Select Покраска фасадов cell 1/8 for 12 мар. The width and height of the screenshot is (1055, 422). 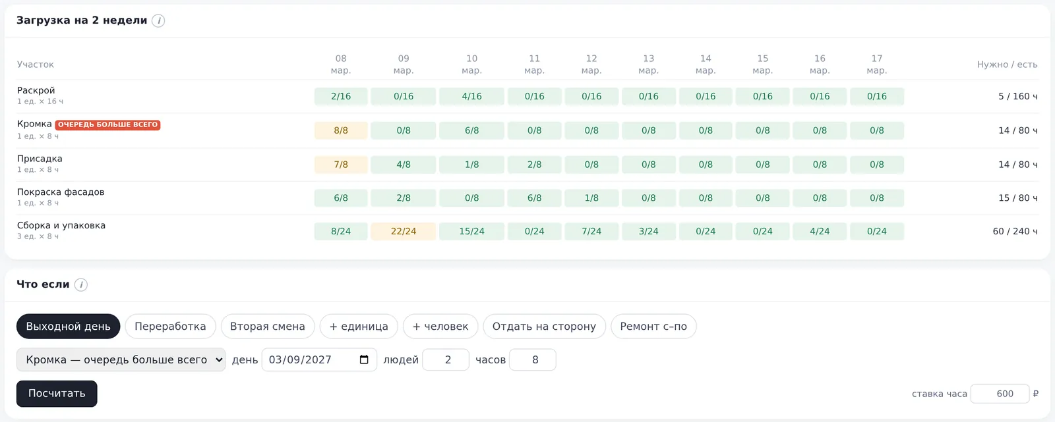tap(591, 198)
